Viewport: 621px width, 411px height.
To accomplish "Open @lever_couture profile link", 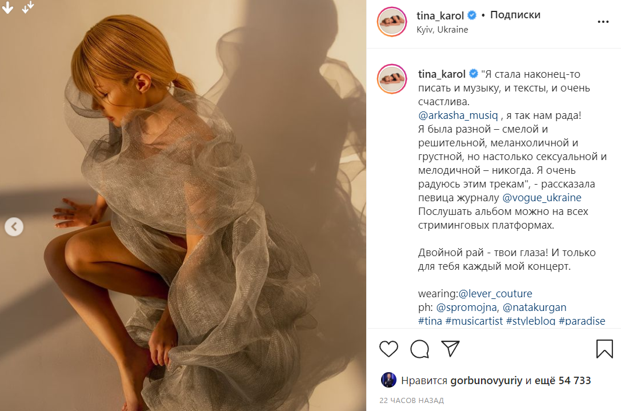I will coord(495,293).
